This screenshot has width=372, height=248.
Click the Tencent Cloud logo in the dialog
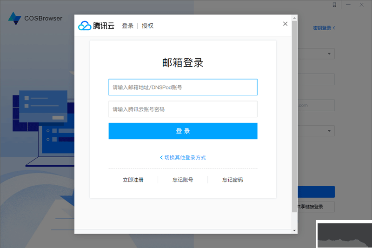point(96,26)
